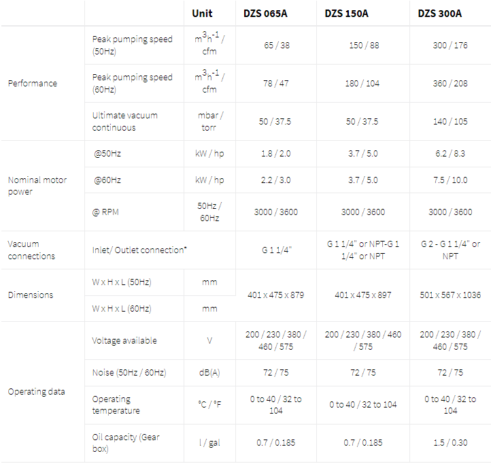This screenshot has height=464, width=491.
Task: Click the 1.5 / 0.30 oil capacity value
Action: (x=450, y=443)
